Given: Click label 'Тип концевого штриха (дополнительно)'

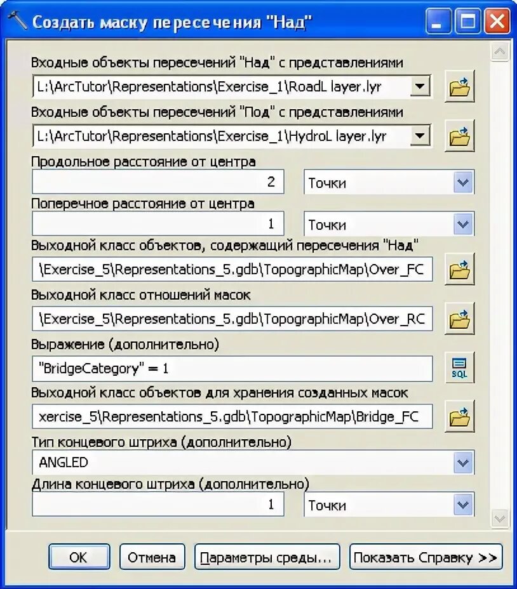Looking at the screenshot, I should pyautogui.click(x=161, y=442).
